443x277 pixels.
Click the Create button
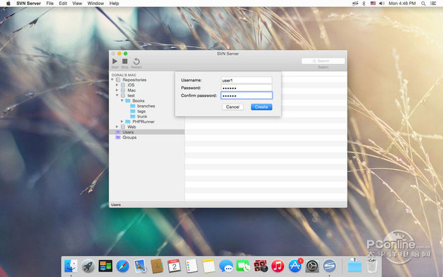[x=261, y=107]
